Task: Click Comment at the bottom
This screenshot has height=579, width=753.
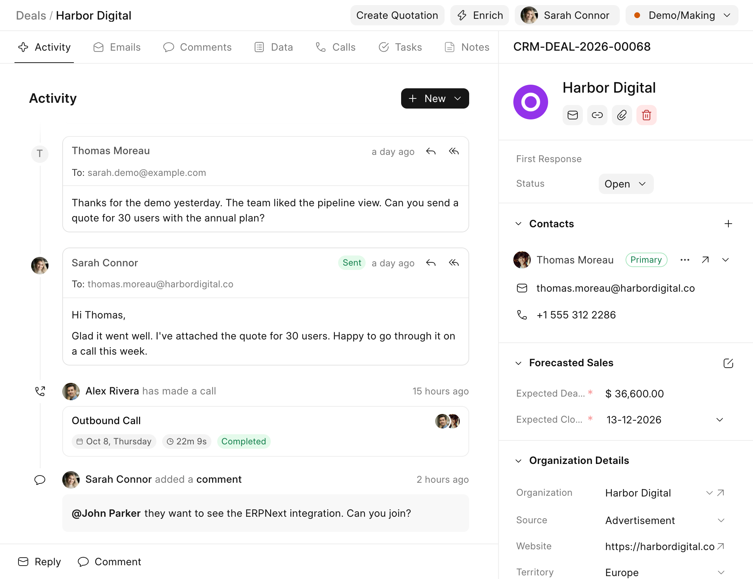Action: point(109,562)
